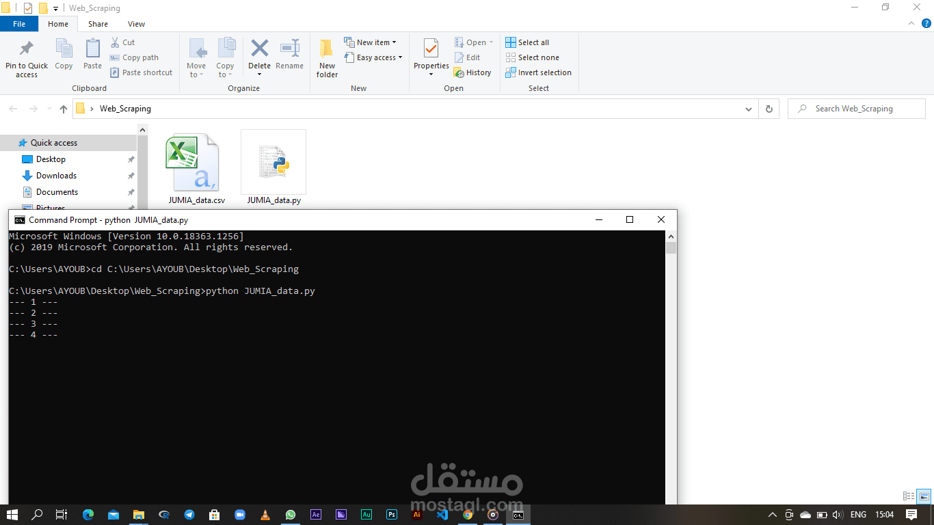Open the Windows Start menu
The image size is (934, 525).
(12, 515)
